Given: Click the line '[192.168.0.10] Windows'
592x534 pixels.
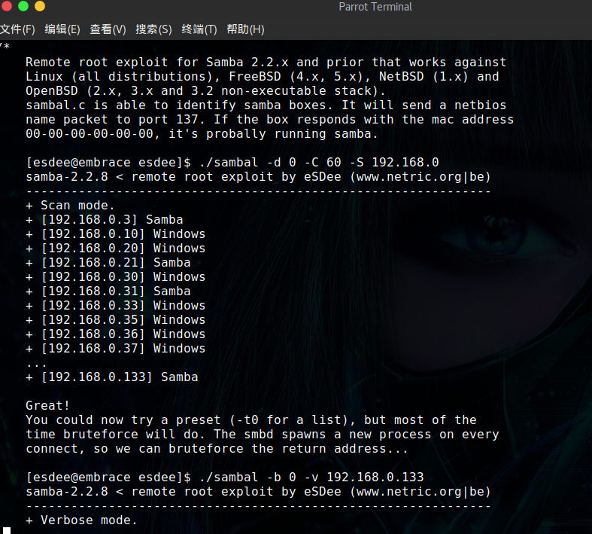Looking at the screenshot, I should click(x=116, y=234).
